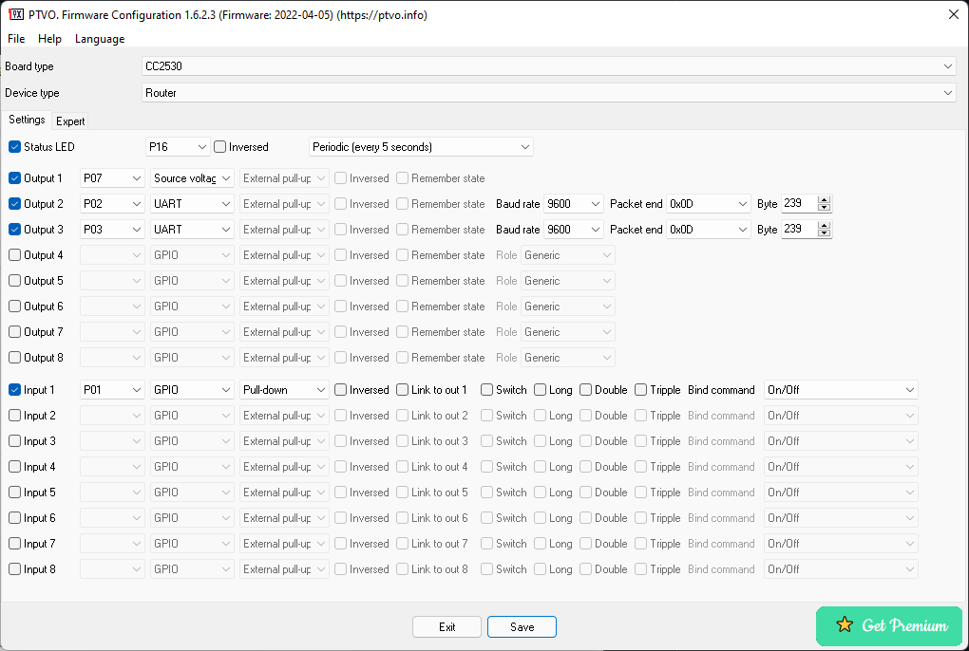Enable Switch mode for Input 1
Viewport: 969px width, 651px height.
click(485, 389)
